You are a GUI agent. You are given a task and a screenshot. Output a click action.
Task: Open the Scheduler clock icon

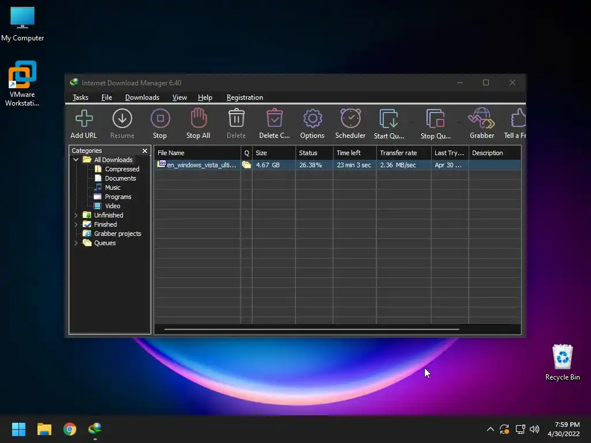[350, 118]
